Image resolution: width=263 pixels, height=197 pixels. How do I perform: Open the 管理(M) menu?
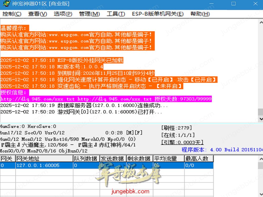tap(89, 14)
